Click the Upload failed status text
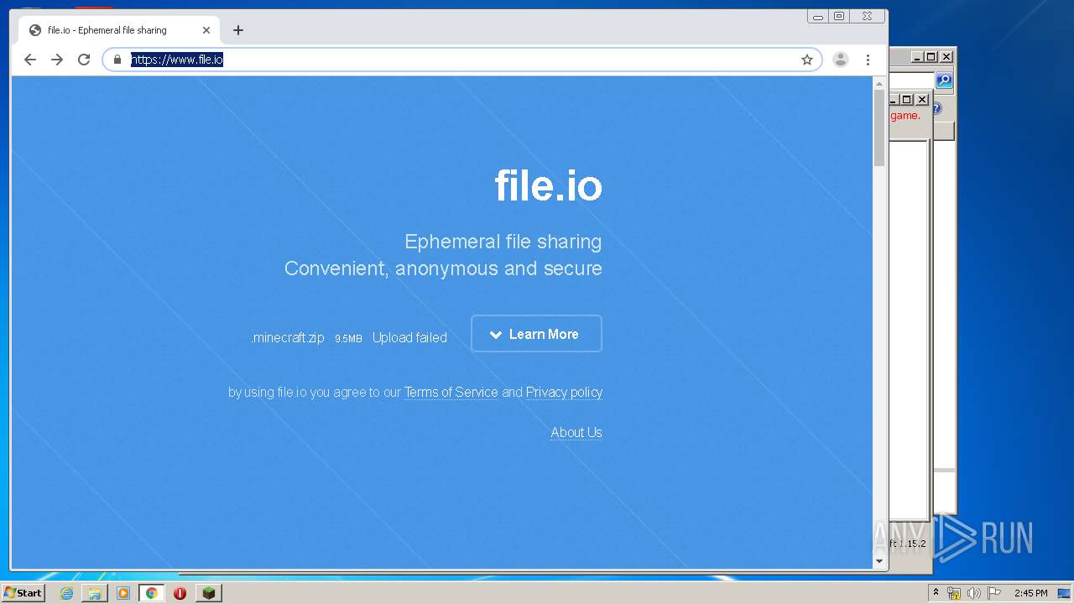Screen dimensions: 1074x604 (x=409, y=338)
